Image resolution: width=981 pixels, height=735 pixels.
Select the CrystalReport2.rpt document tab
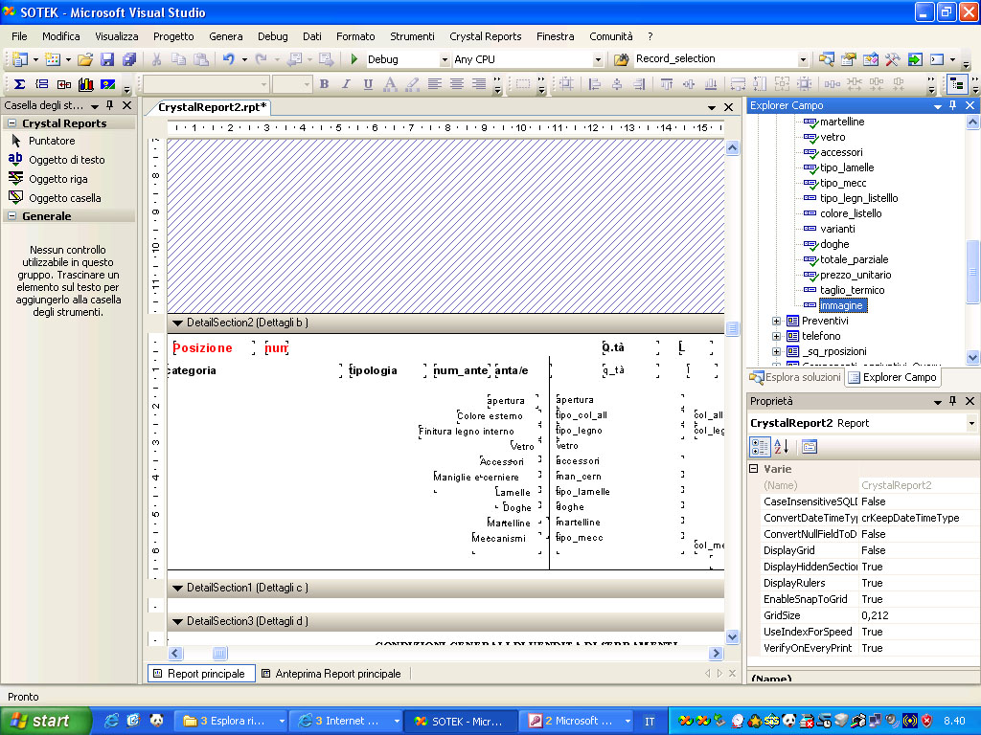[x=212, y=107]
